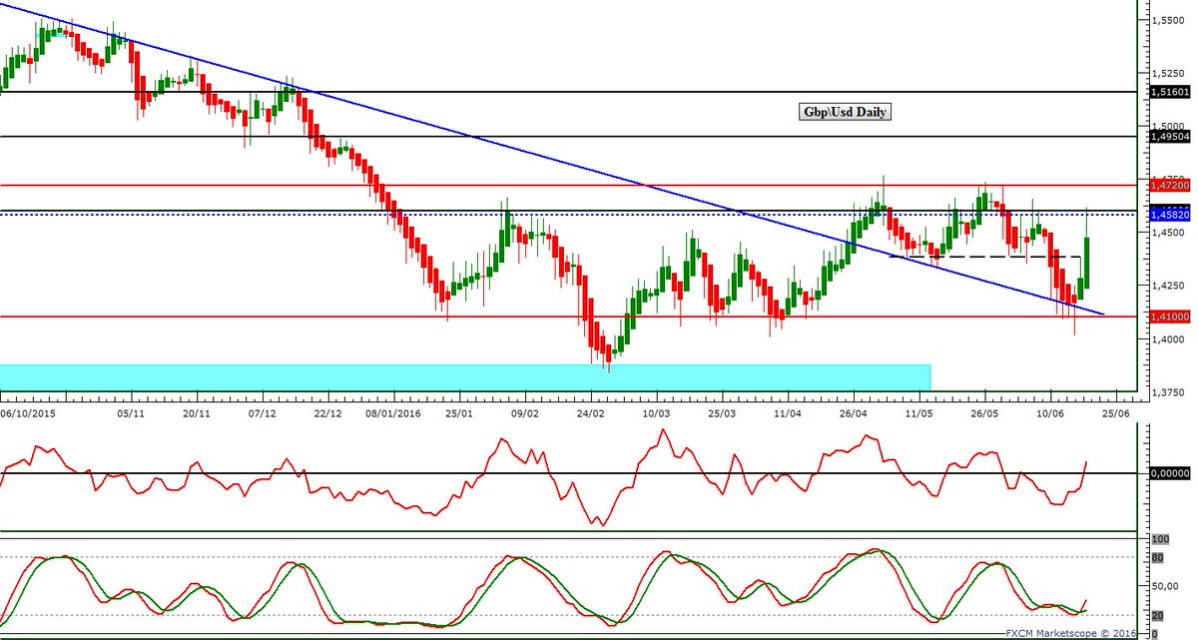This screenshot has height=640, width=1198.
Task: Click the 07/12 date on the time axis
Action: pos(262,411)
